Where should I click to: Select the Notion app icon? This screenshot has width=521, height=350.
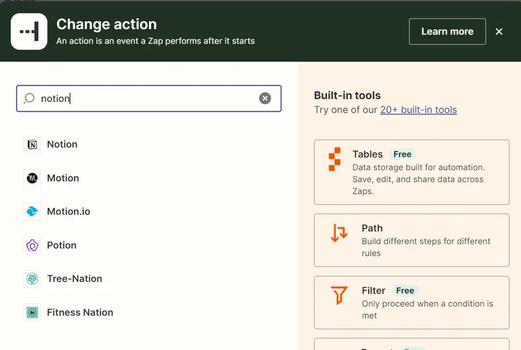pyautogui.click(x=32, y=145)
